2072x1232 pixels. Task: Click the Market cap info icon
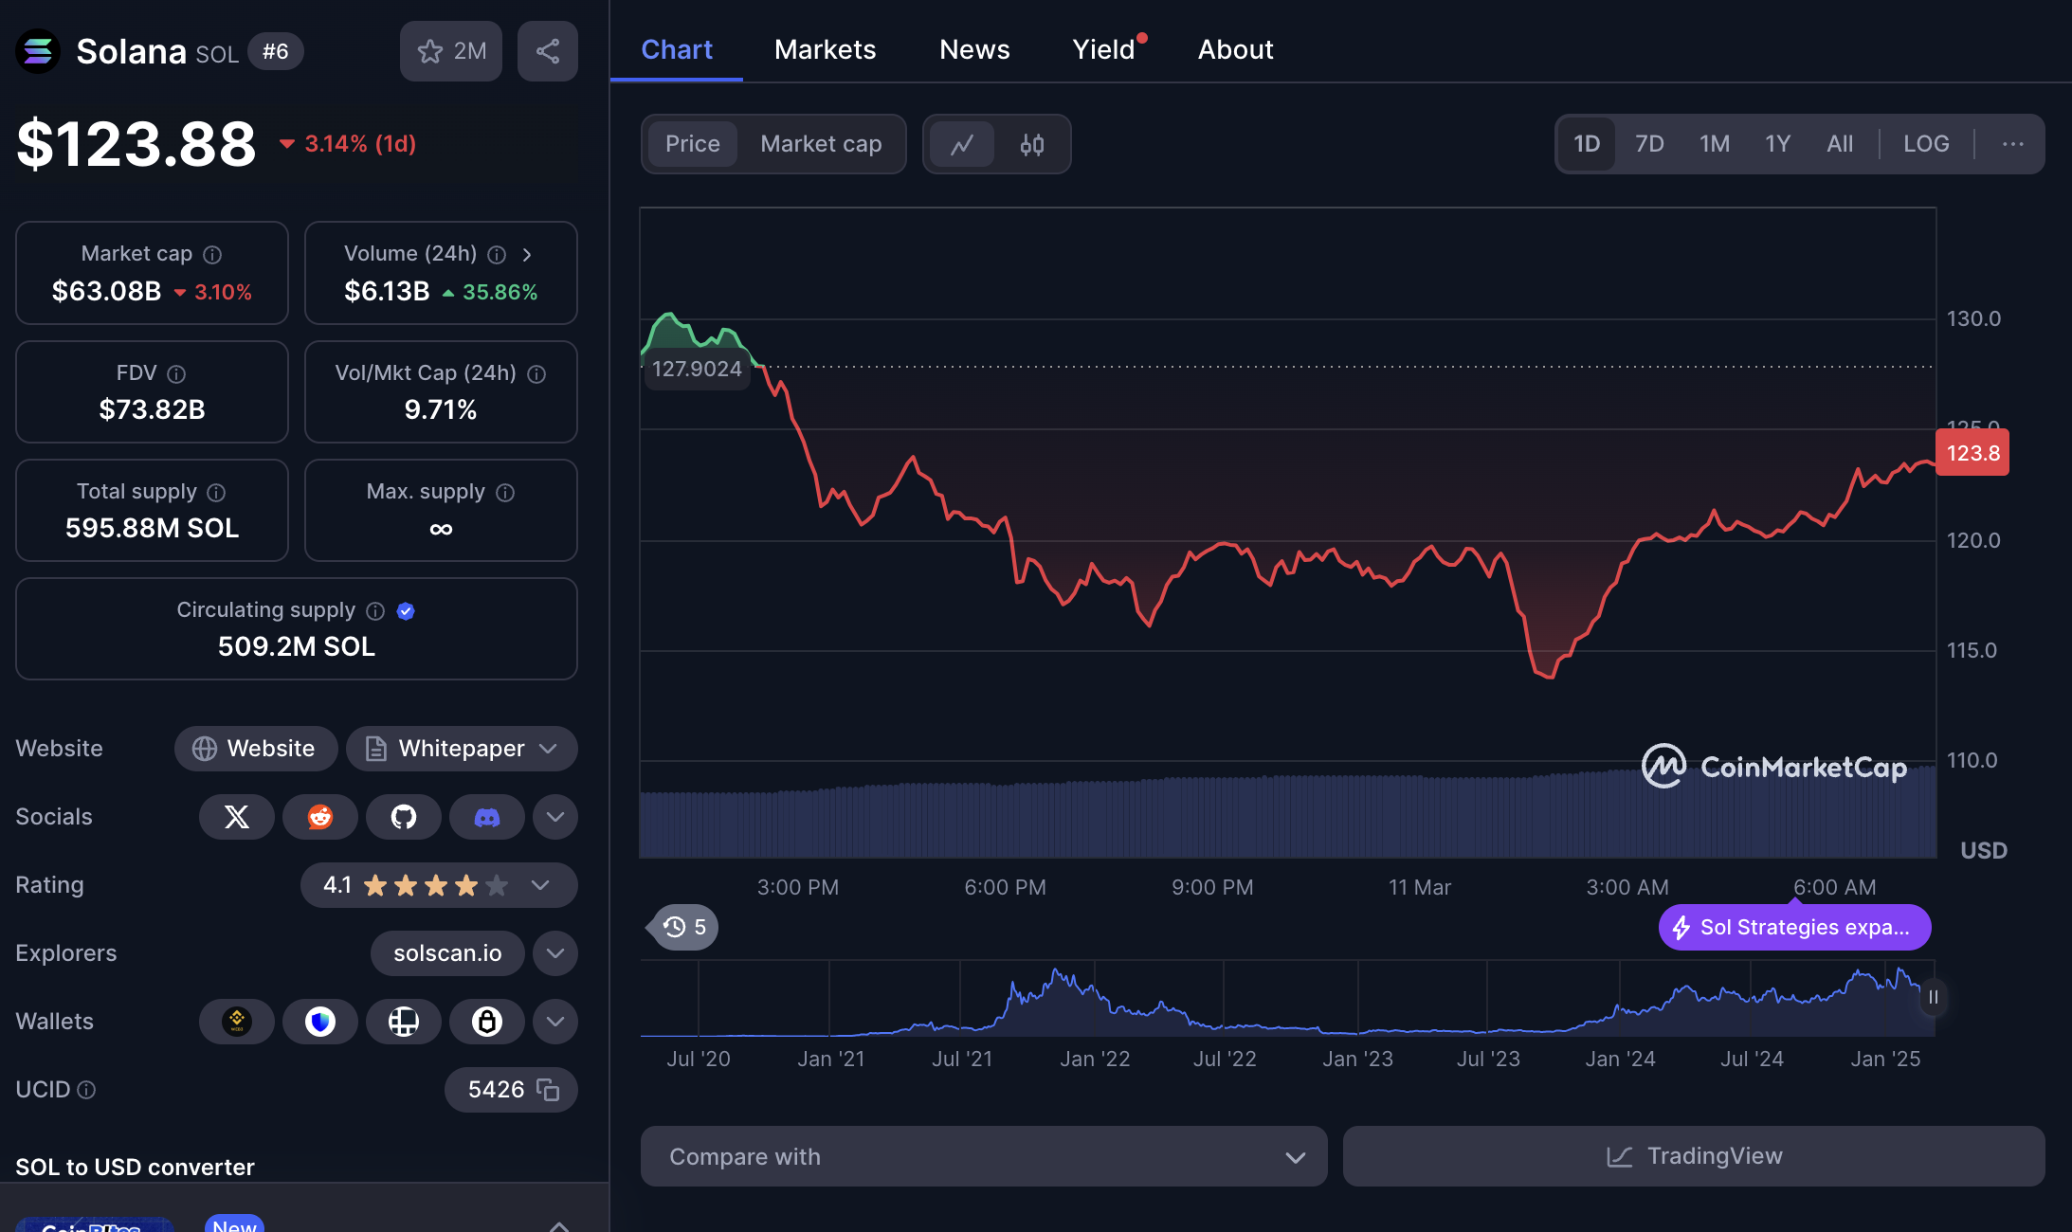tap(212, 255)
